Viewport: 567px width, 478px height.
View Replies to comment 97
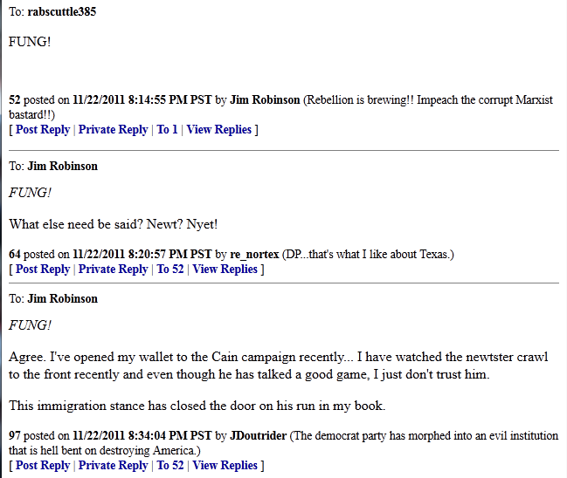225,466
